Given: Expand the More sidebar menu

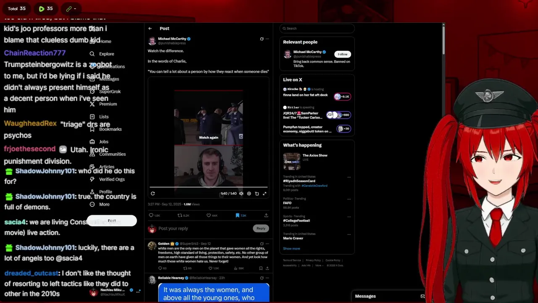Looking at the screenshot, I should click(100, 205).
